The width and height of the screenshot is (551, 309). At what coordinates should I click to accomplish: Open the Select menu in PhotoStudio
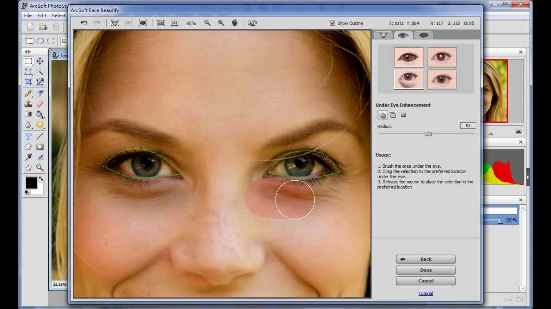[x=59, y=15]
